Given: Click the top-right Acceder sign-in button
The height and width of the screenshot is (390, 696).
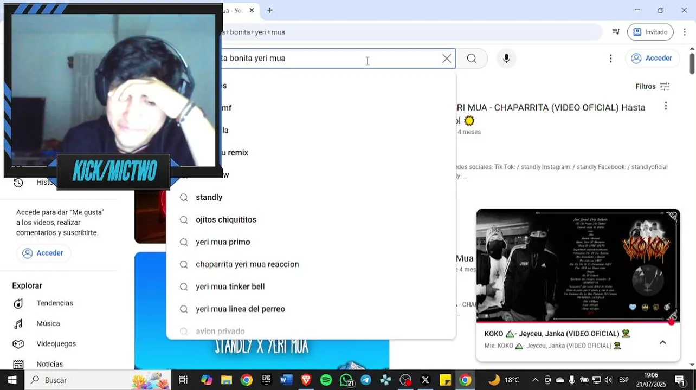Looking at the screenshot, I should point(652,58).
